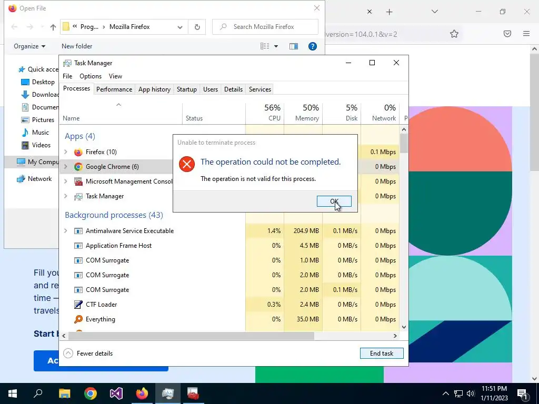539x404 pixels.
Task: Click the taskbar volume icon
Action: (x=471, y=393)
